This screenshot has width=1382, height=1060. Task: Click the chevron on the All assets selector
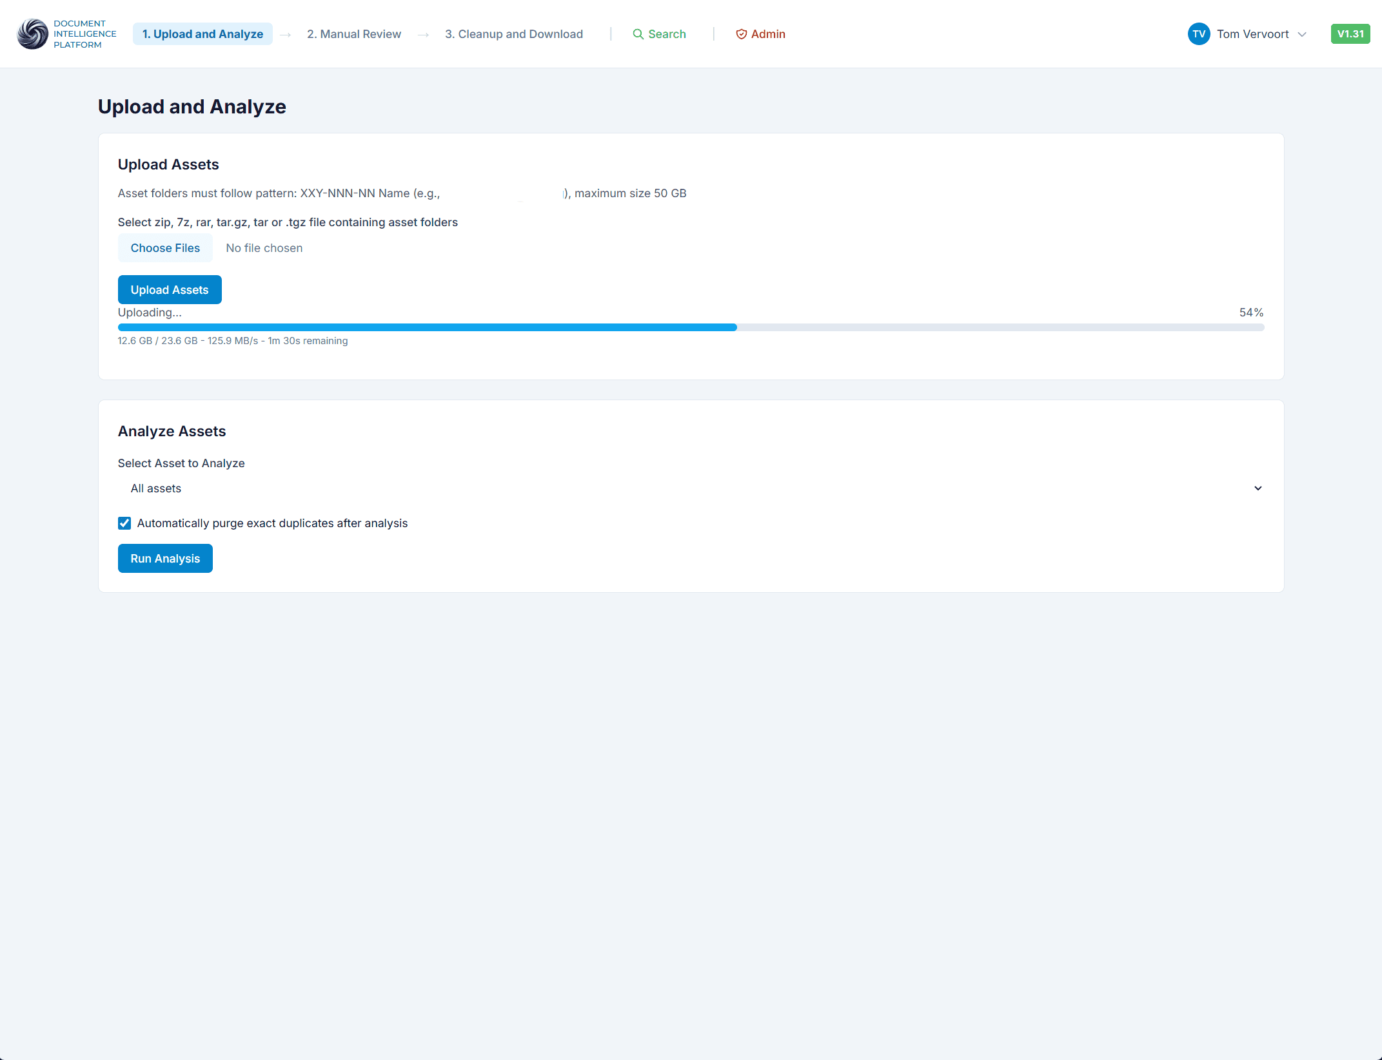point(1258,488)
